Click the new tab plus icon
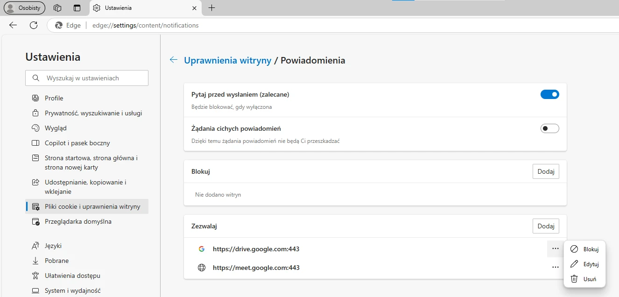Screen dimensions: 619x297 211,8
